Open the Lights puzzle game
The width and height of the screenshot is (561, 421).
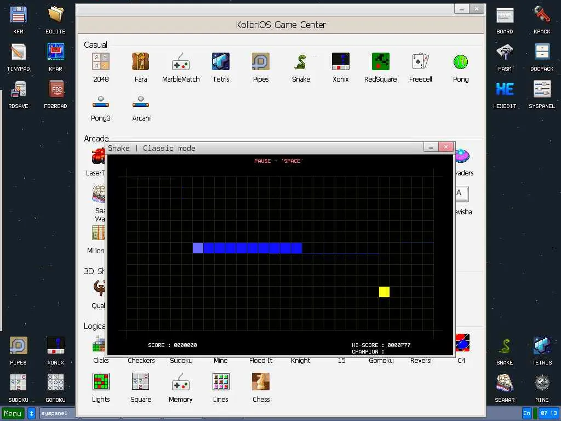[x=101, y=382]
